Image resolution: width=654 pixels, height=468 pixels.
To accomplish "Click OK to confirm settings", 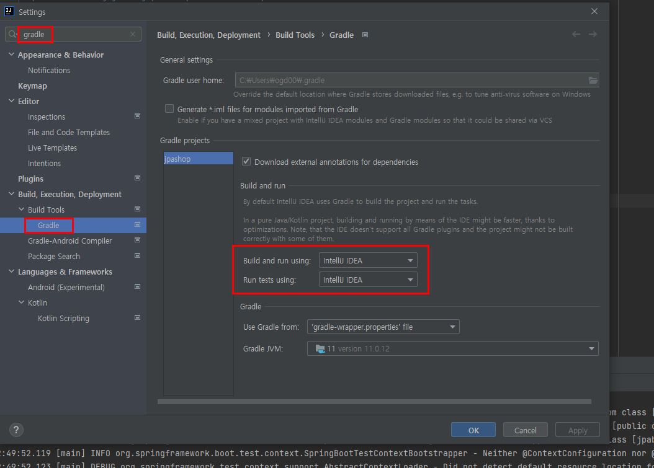I will pyautogui.click(x=473, y=430).
